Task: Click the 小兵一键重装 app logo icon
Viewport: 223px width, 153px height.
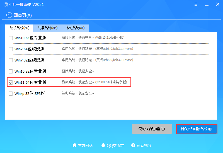Action: click(x=6, y=4)
